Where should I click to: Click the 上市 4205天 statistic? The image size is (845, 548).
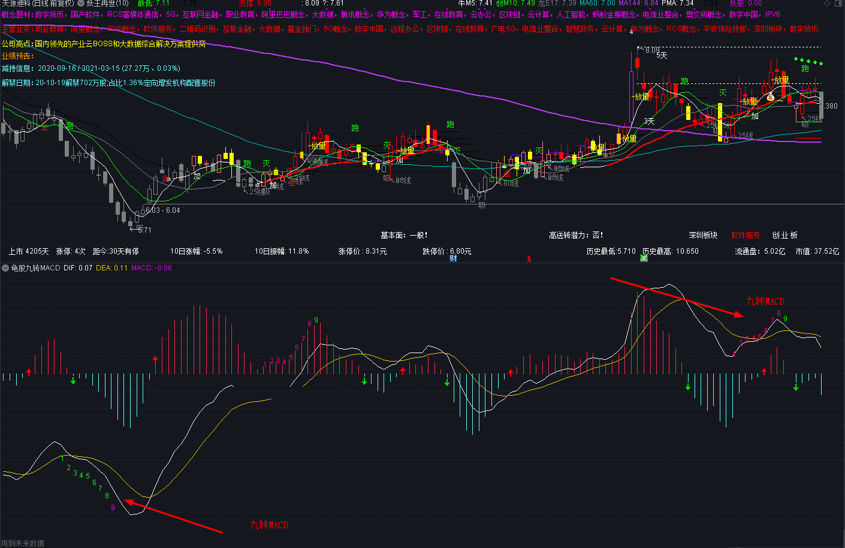[29, 251]
